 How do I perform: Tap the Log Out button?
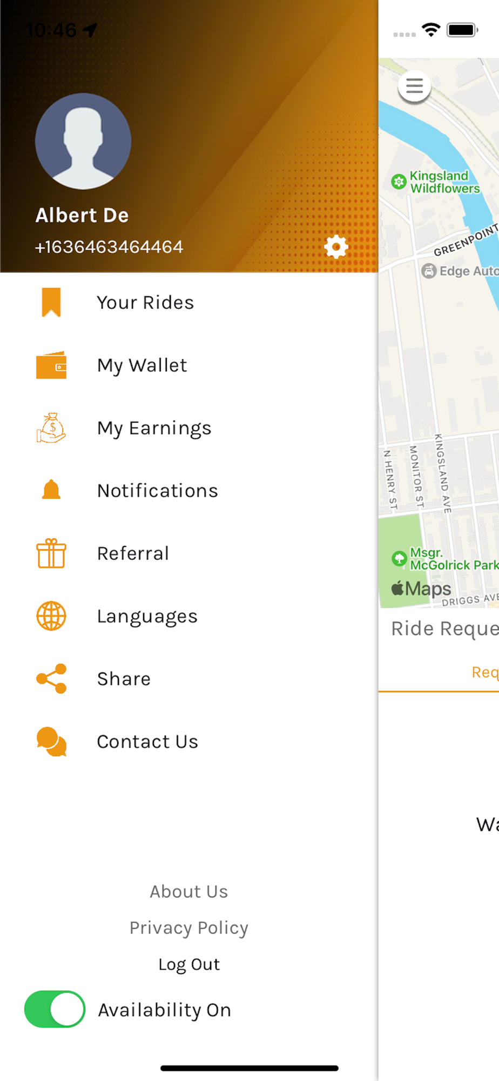(189, 964)
